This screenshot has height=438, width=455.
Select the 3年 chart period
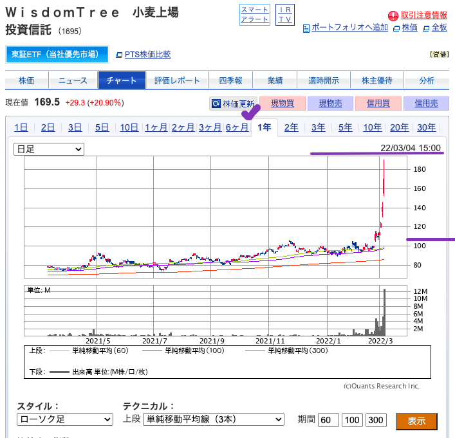[x=319, y=127]
